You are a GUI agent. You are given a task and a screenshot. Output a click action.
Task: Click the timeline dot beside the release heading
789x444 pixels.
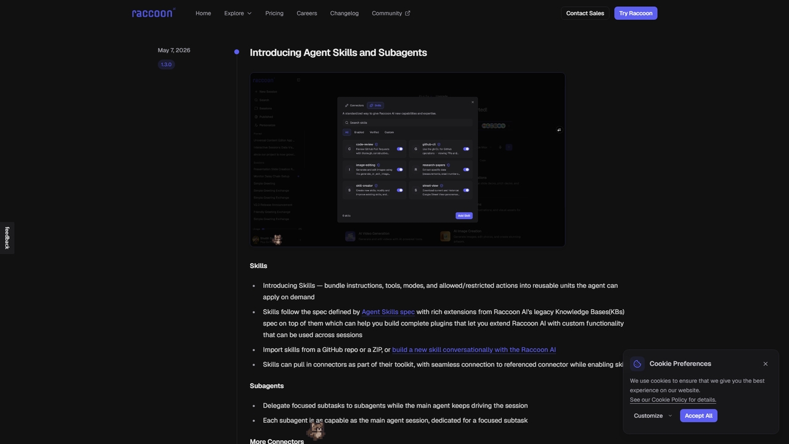pos(237,52)
